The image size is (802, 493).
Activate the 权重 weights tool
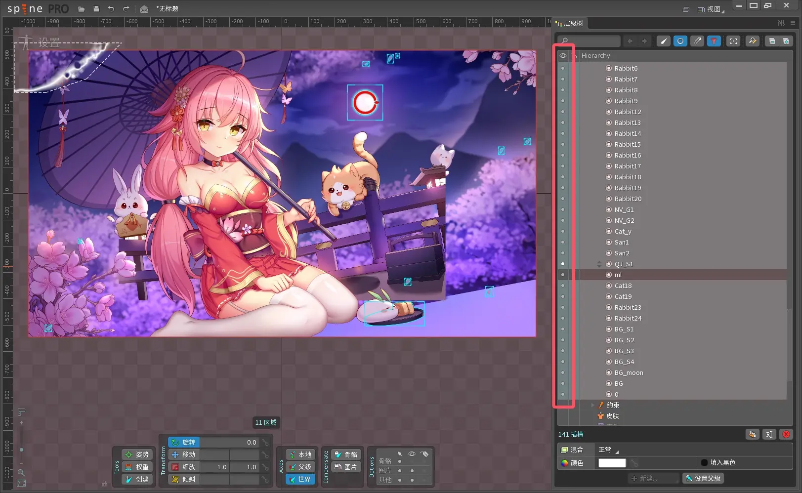click(137, 467)
